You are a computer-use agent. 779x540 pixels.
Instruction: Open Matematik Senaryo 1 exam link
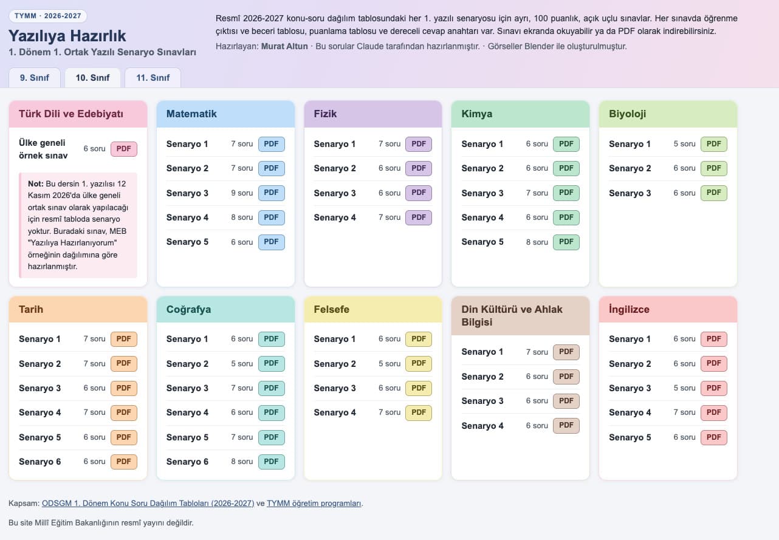(187, 144)
